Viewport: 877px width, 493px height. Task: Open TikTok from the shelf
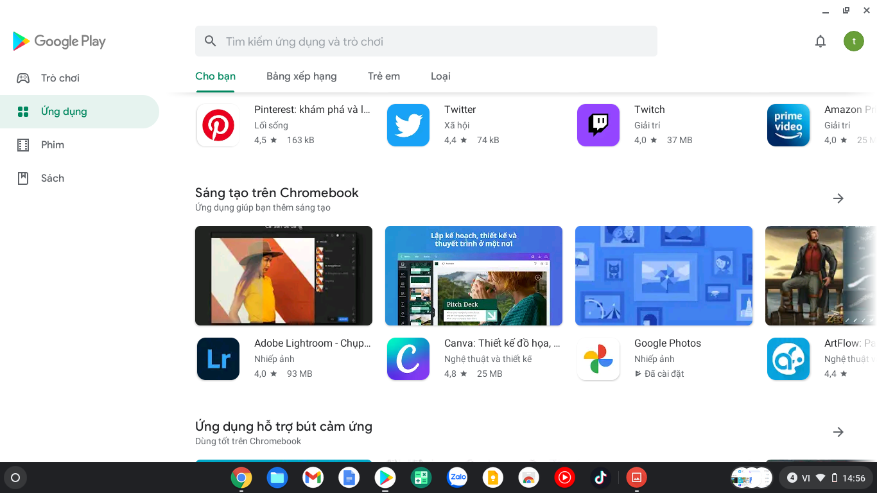(601, 478)
